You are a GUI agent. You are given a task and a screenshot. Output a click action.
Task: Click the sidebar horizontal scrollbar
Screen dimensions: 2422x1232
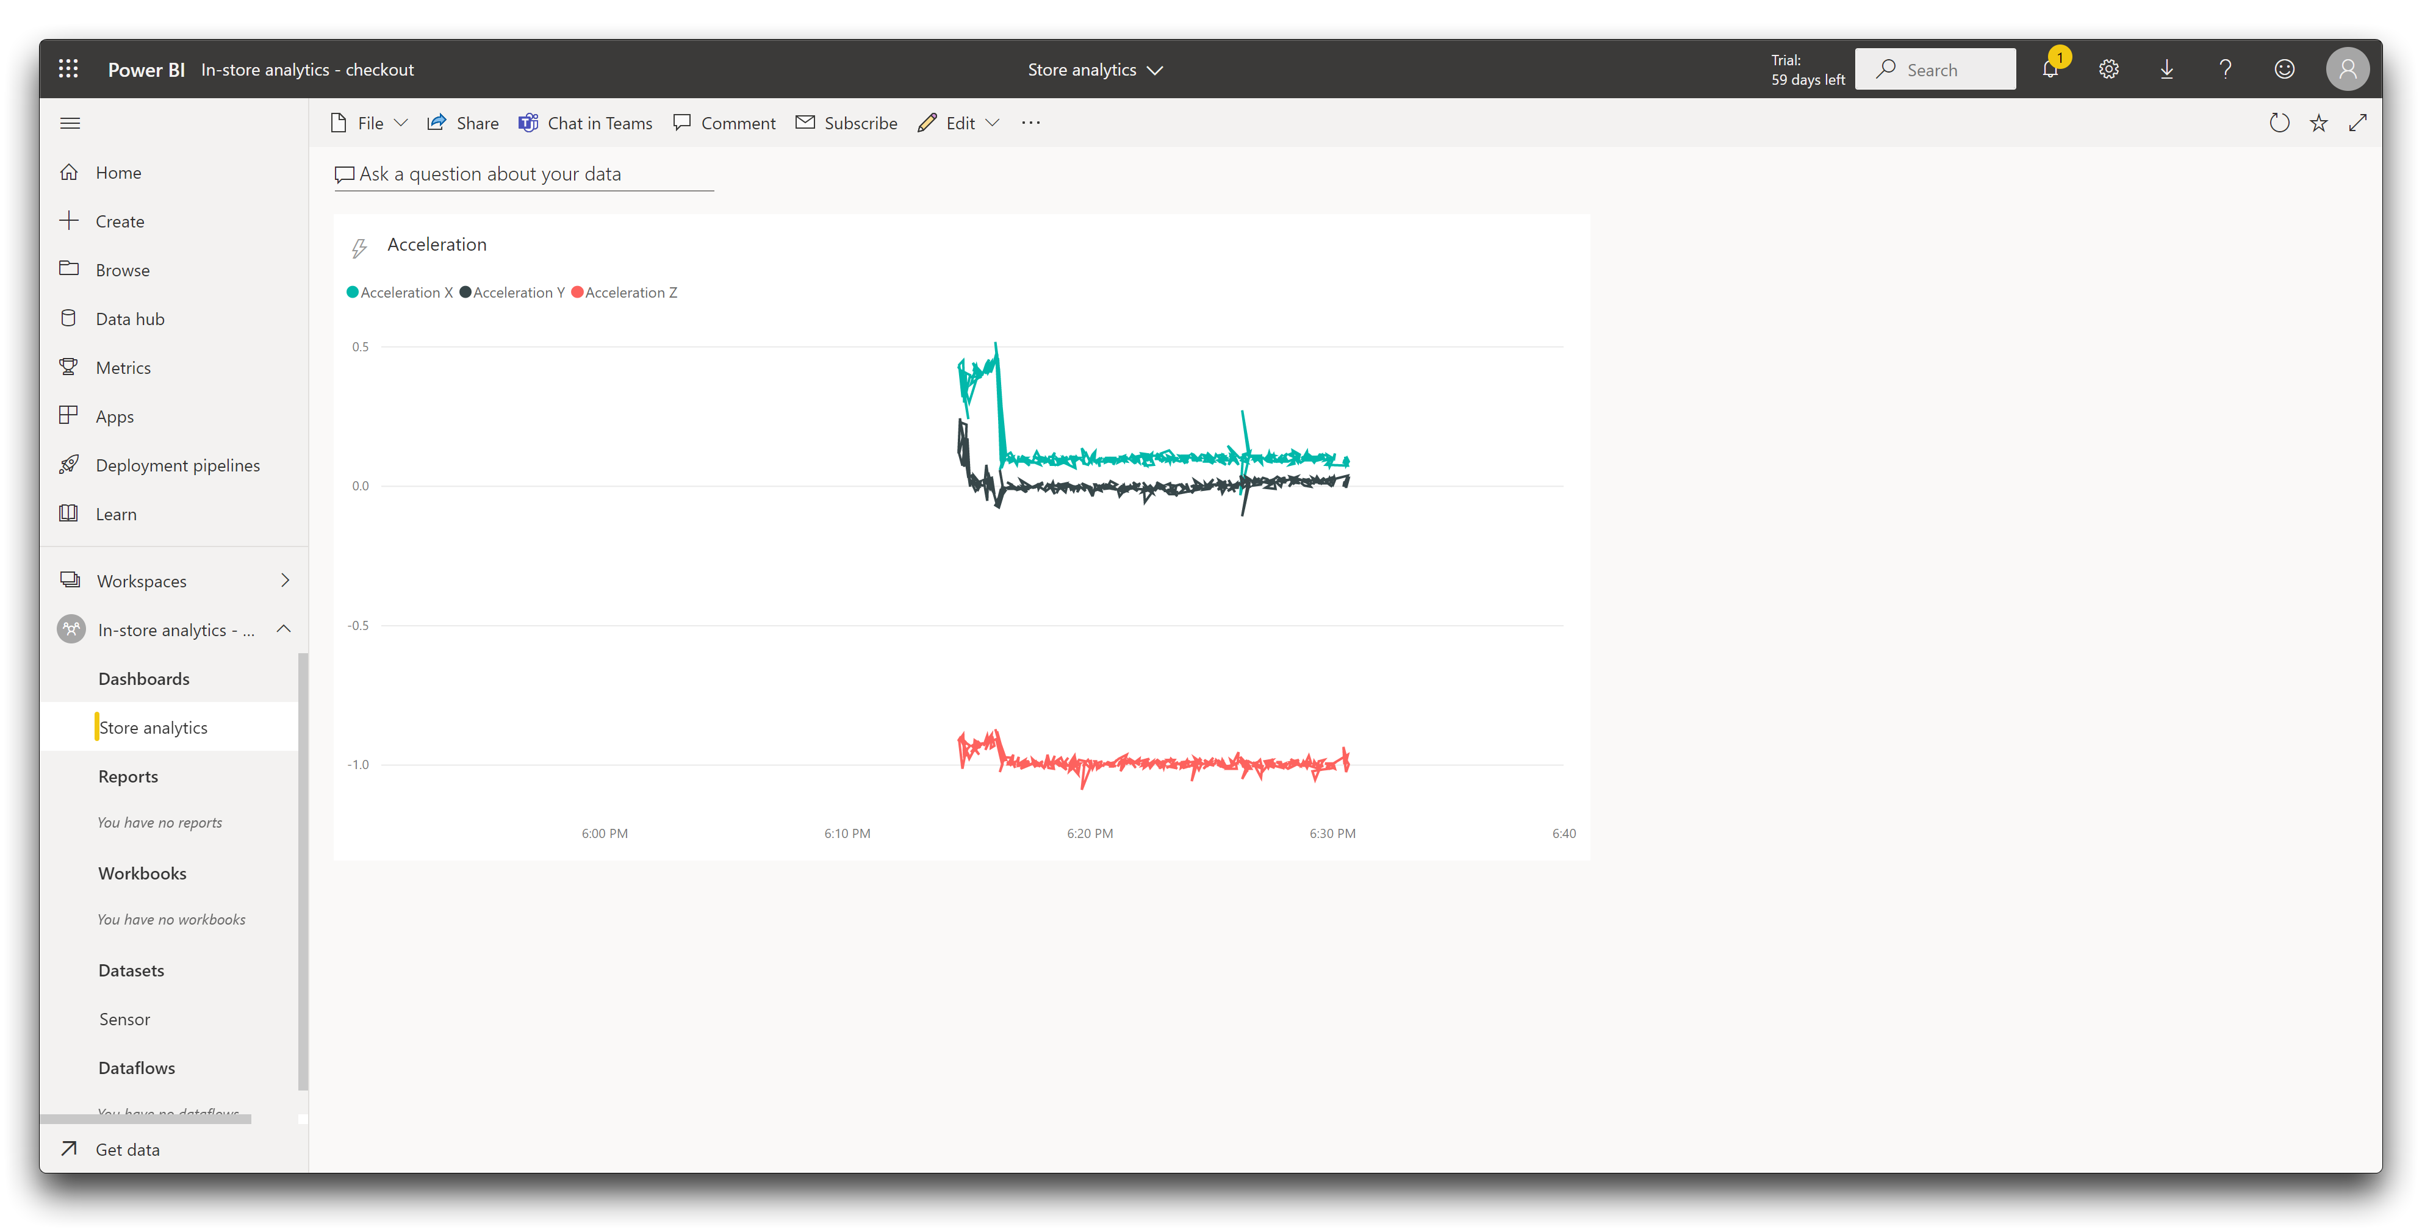(145, 1119)
